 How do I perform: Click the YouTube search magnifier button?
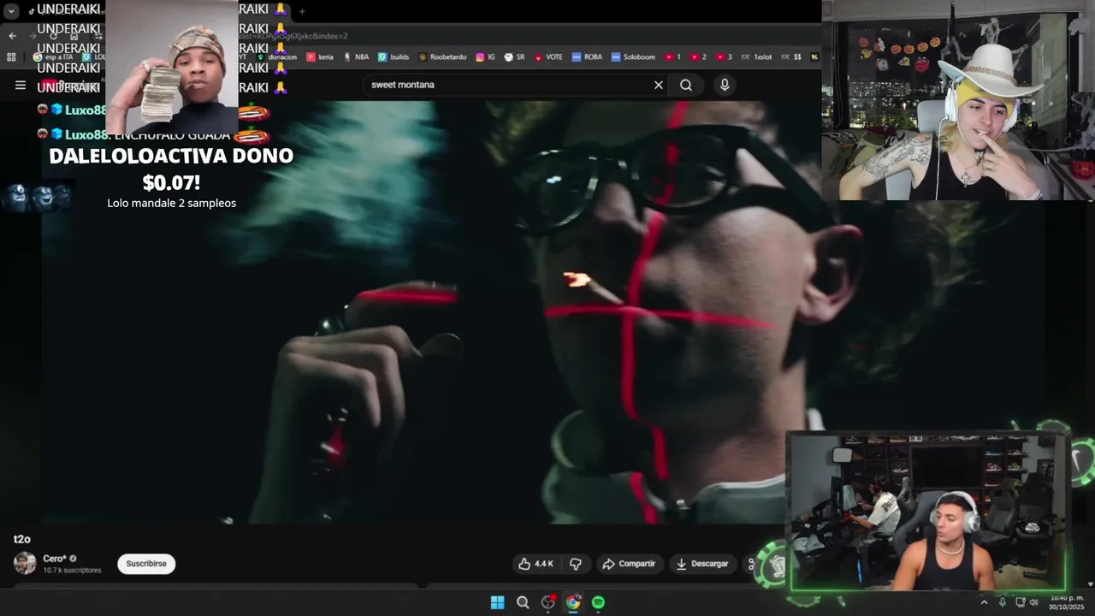coord(686,85)
